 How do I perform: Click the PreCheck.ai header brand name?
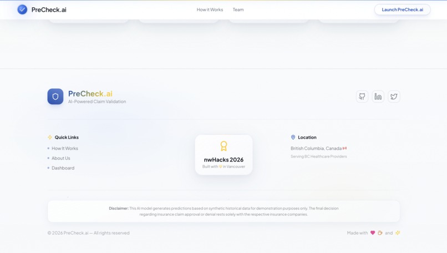pos(49,9)
